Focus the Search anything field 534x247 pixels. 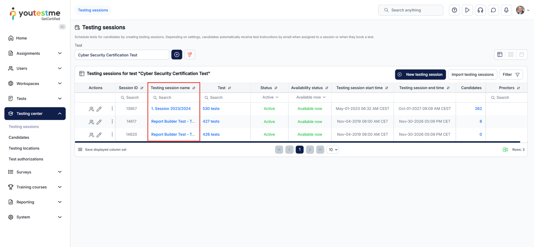[x=411, y=10]
